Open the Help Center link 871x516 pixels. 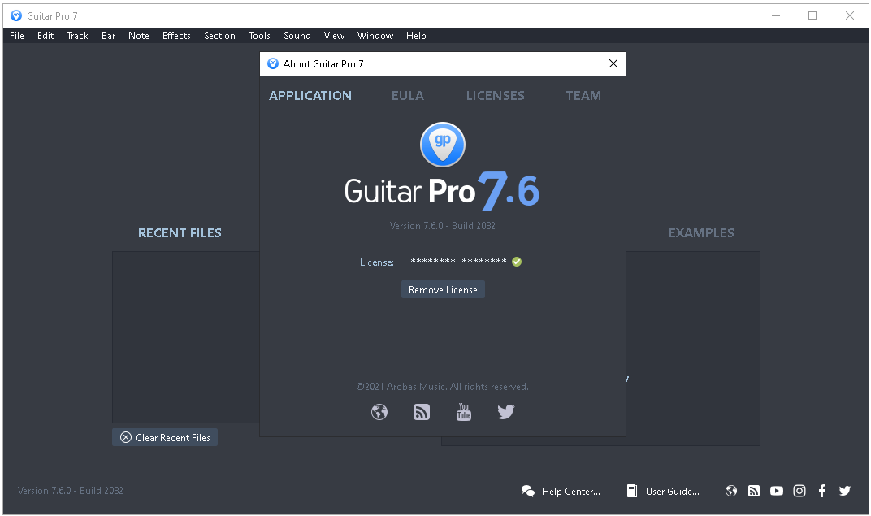click(570, 492)
